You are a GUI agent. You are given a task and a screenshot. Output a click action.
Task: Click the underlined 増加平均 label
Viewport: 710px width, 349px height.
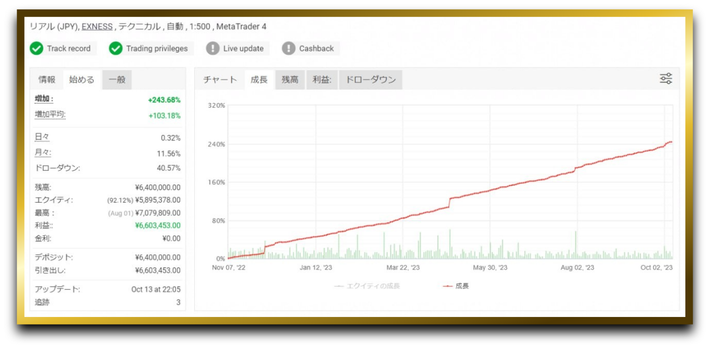point(50,114)
